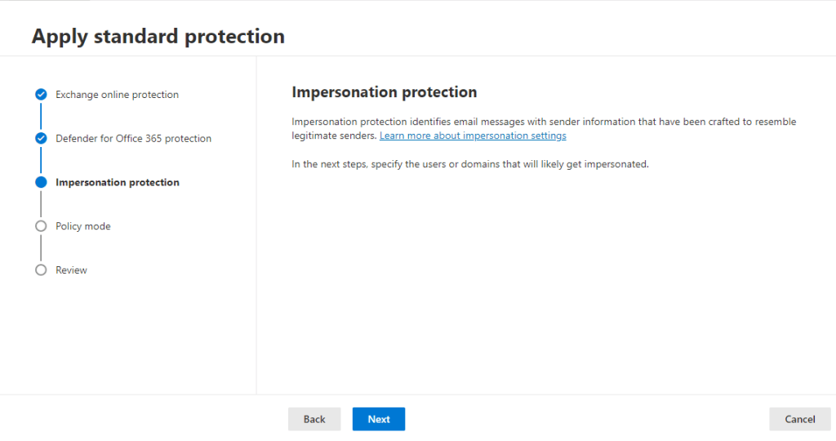Select the Impersonation protection step label in sidebar
The height and width of the screenshot is (441, 836).
click(x=118, y=182)
